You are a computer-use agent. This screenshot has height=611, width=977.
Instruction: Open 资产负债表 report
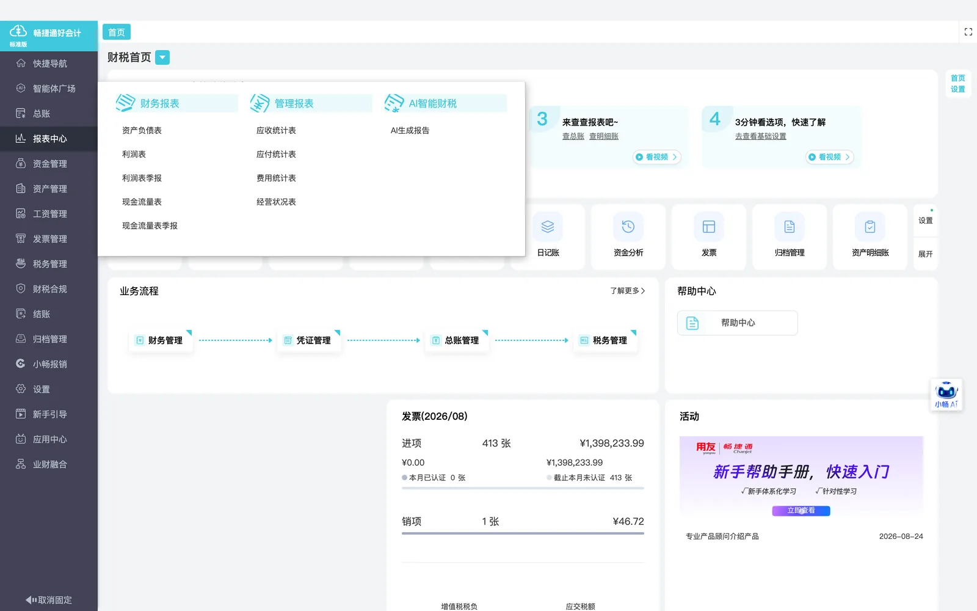coord(142,130)
